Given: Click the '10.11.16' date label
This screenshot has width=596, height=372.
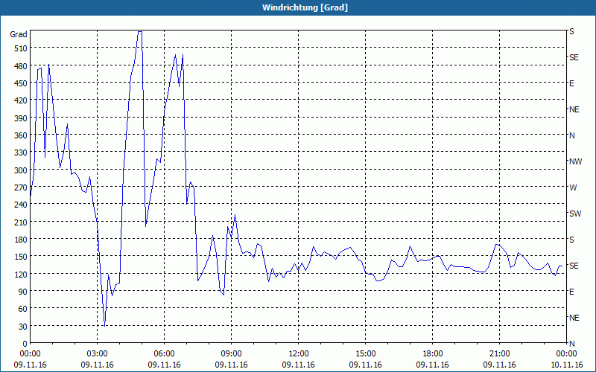Looking at the screenshot, I should (x=566, y=365).
